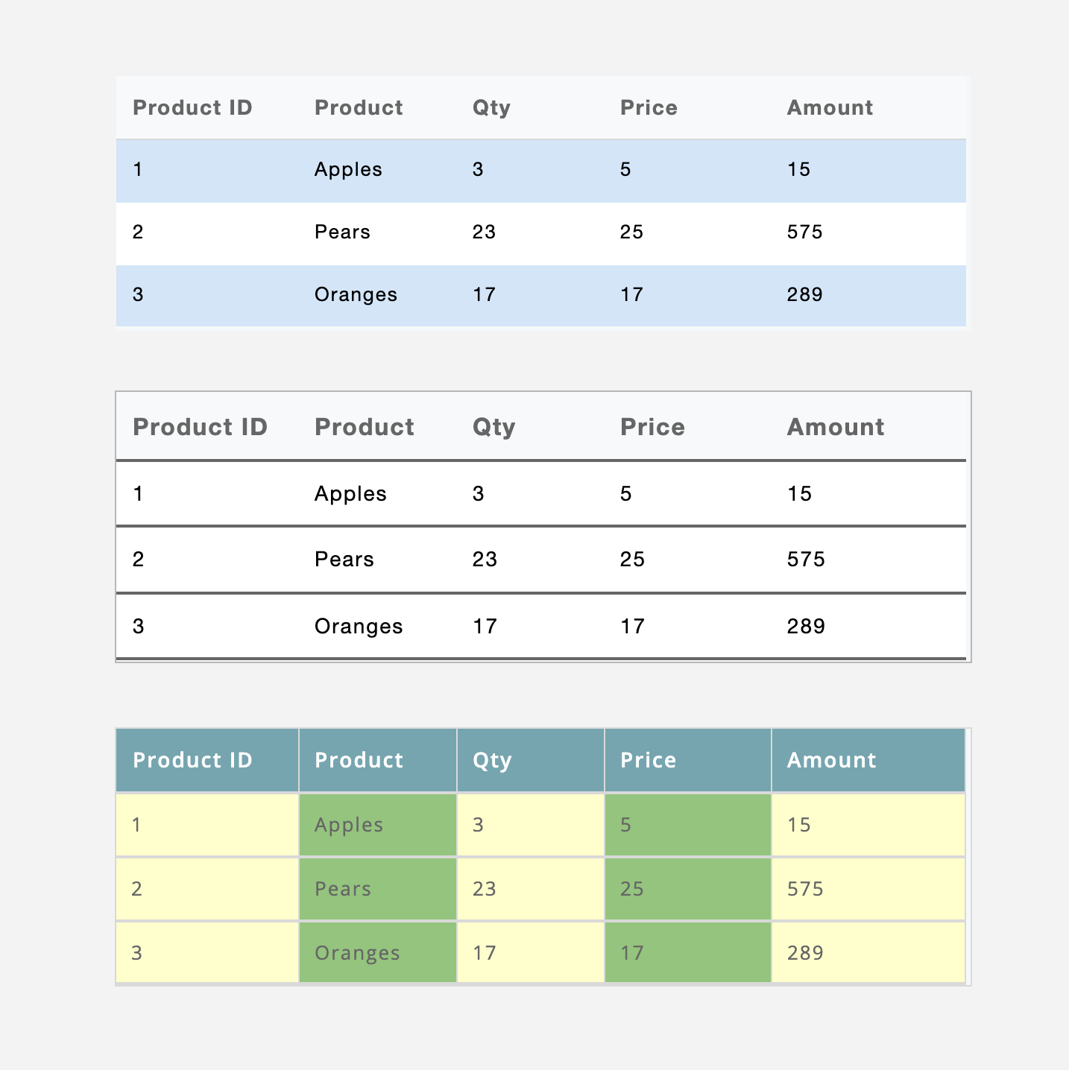
Task: Click Product ID 1 in the middle table
Action: coord(138,494)
